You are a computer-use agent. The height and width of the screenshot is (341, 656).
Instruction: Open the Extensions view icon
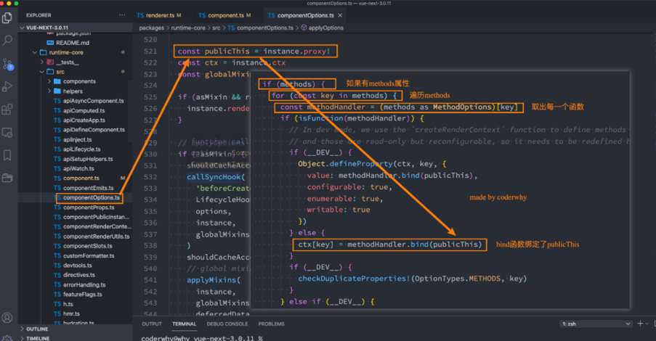pyautogui.click(x=7, y=110)
